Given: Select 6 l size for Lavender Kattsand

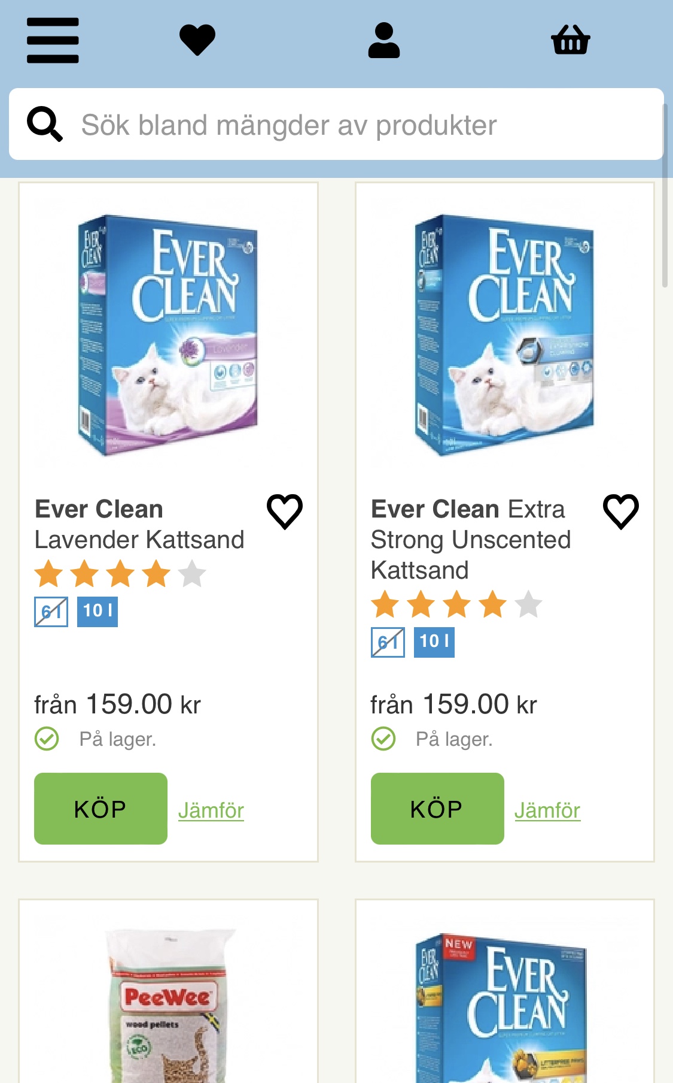Looking at the screenshot, I should tap(51, 612).
